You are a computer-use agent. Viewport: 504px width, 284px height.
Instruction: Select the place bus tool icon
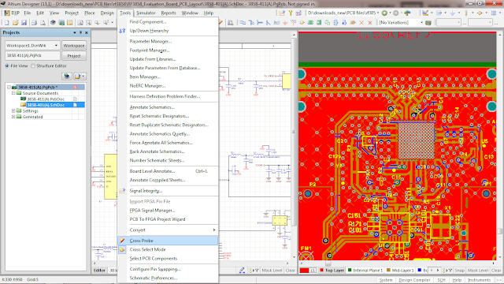(x=251, y=23)
